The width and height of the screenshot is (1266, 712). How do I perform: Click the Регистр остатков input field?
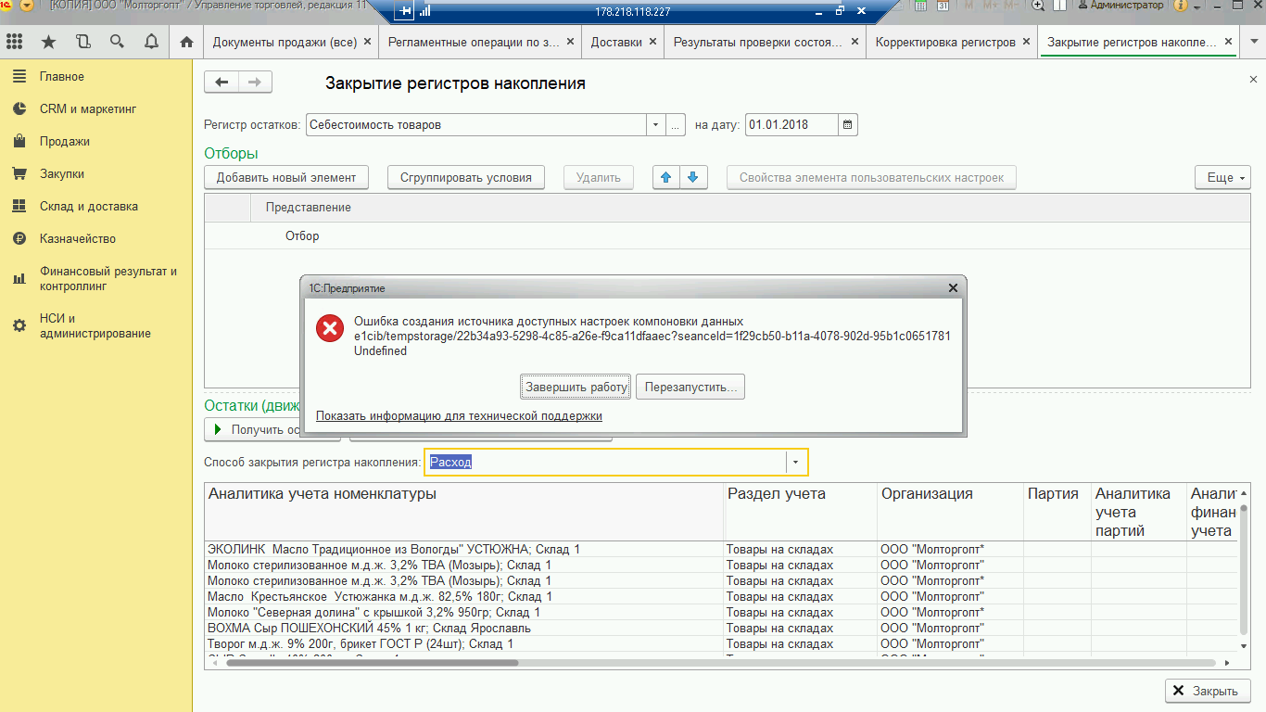[x=476, y=124]
